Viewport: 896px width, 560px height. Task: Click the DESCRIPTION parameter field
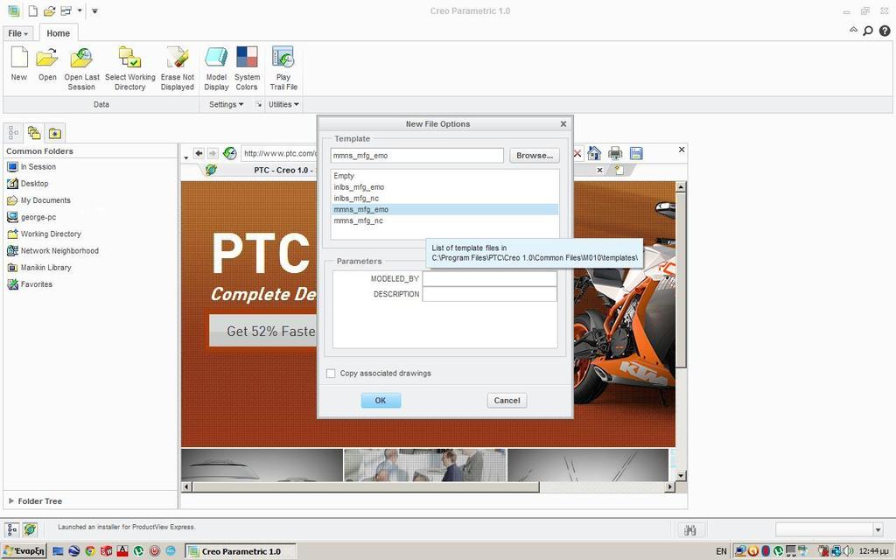489,294
